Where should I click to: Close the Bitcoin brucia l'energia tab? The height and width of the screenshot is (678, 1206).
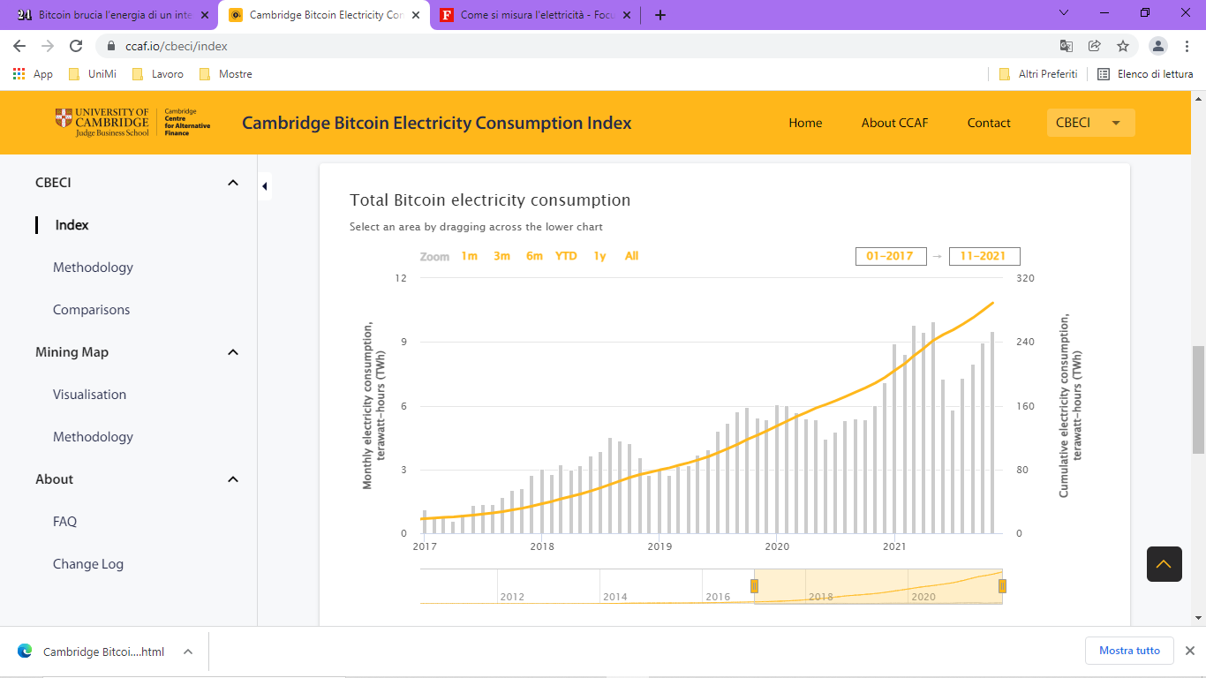(205, 15)
